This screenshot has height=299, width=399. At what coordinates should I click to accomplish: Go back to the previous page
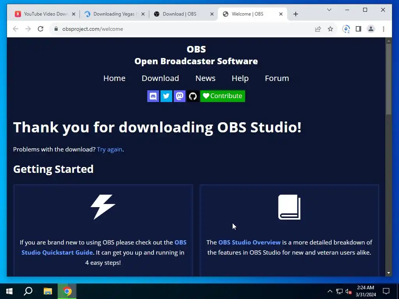click(16, 29)
